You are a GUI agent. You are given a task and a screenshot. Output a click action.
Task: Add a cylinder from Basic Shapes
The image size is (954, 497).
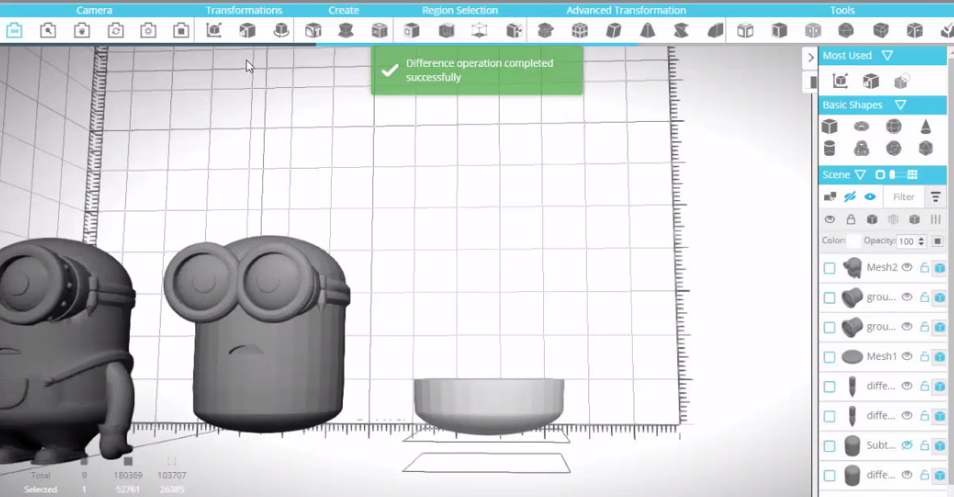(829, 148)
